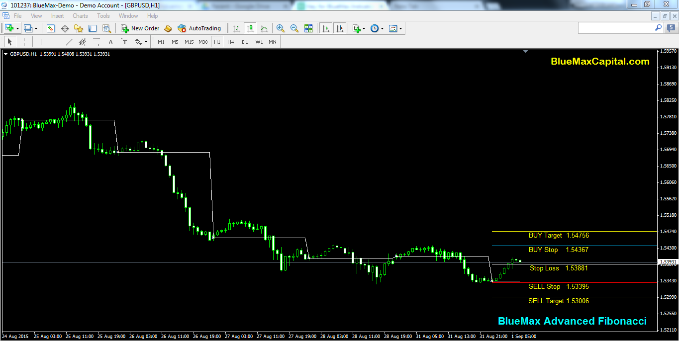Image resolution: width=679 pixels, height=341 pixels.
Task: Open the Charts menu
Action: [80, 16]
